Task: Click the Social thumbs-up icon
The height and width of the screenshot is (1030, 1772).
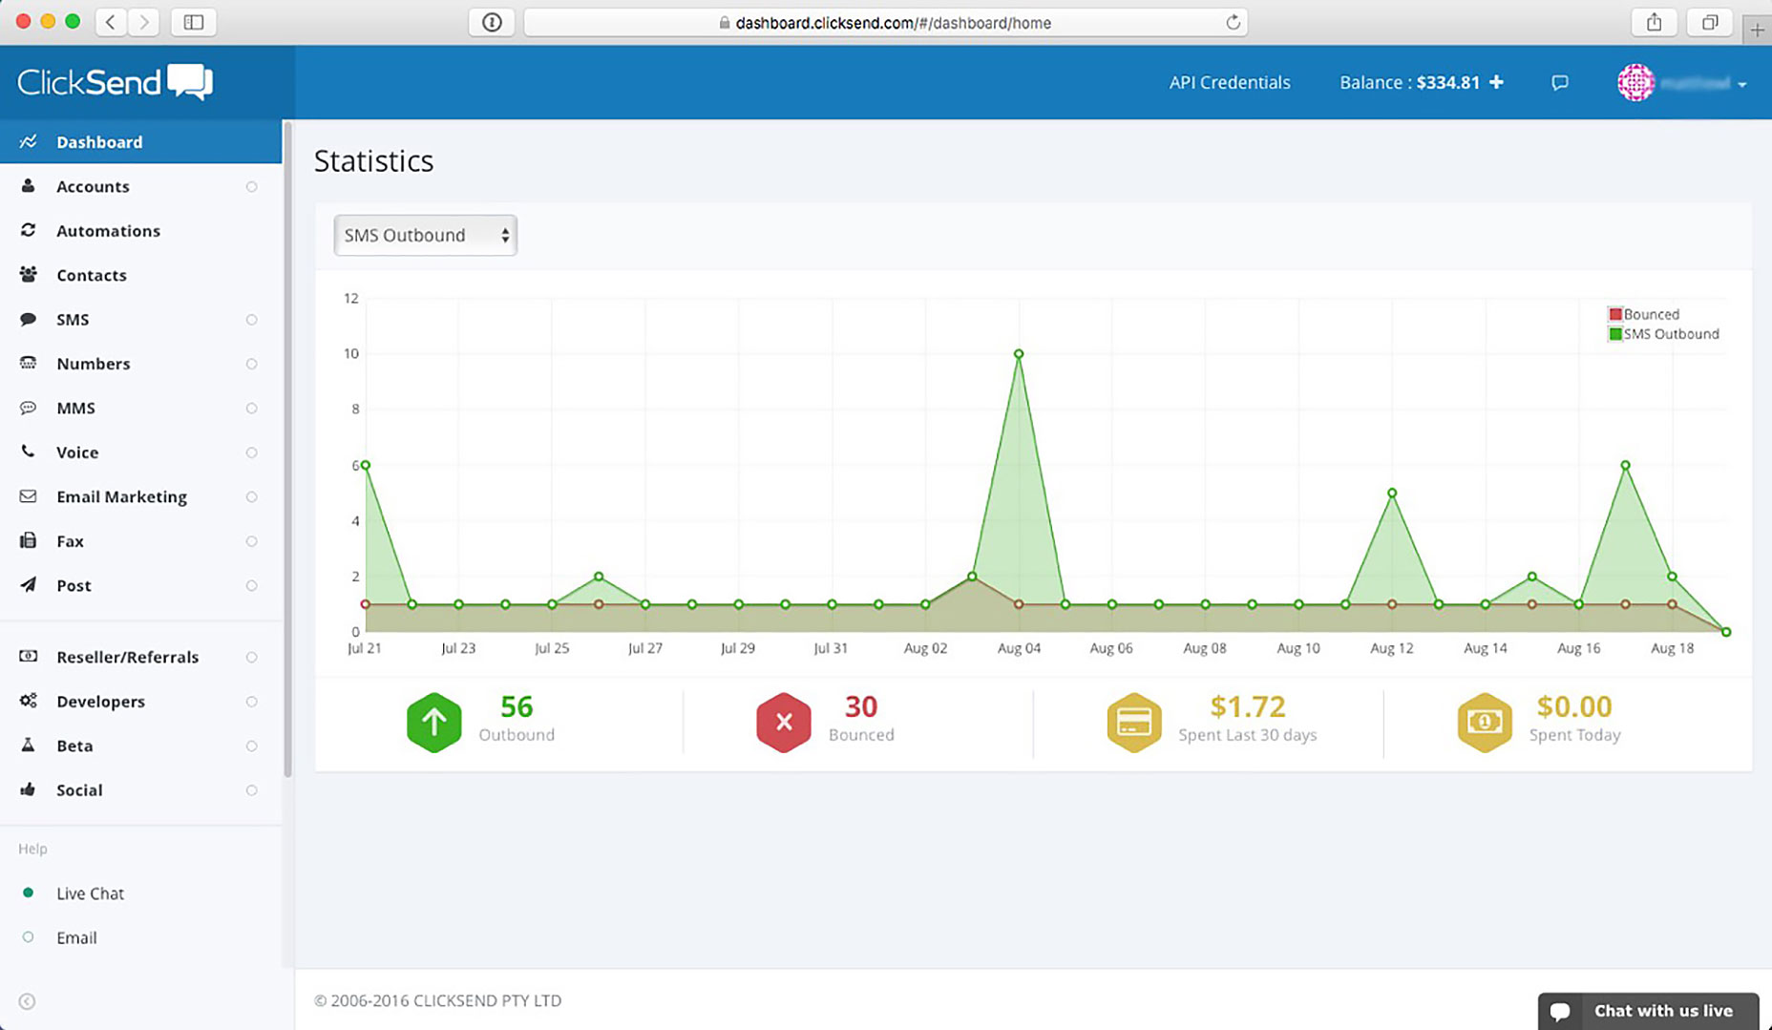Action: coord(28,789)
